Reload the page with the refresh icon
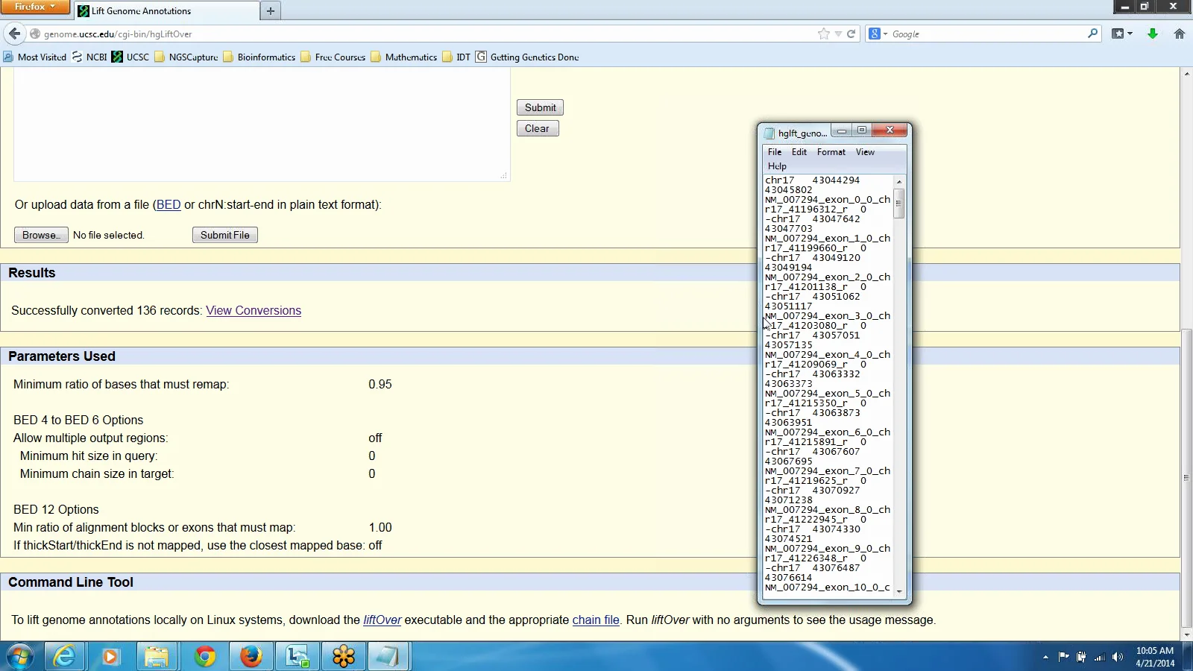 [851, 34]
